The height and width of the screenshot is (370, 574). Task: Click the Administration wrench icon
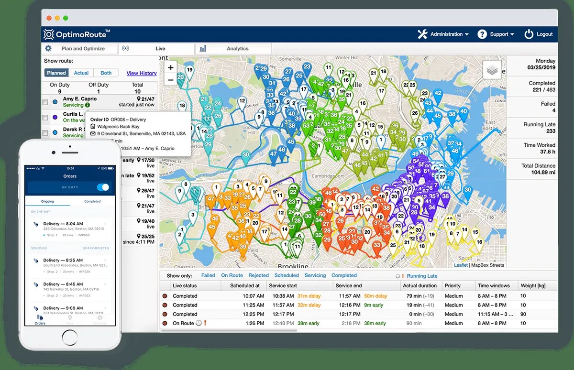pos(422,34)
